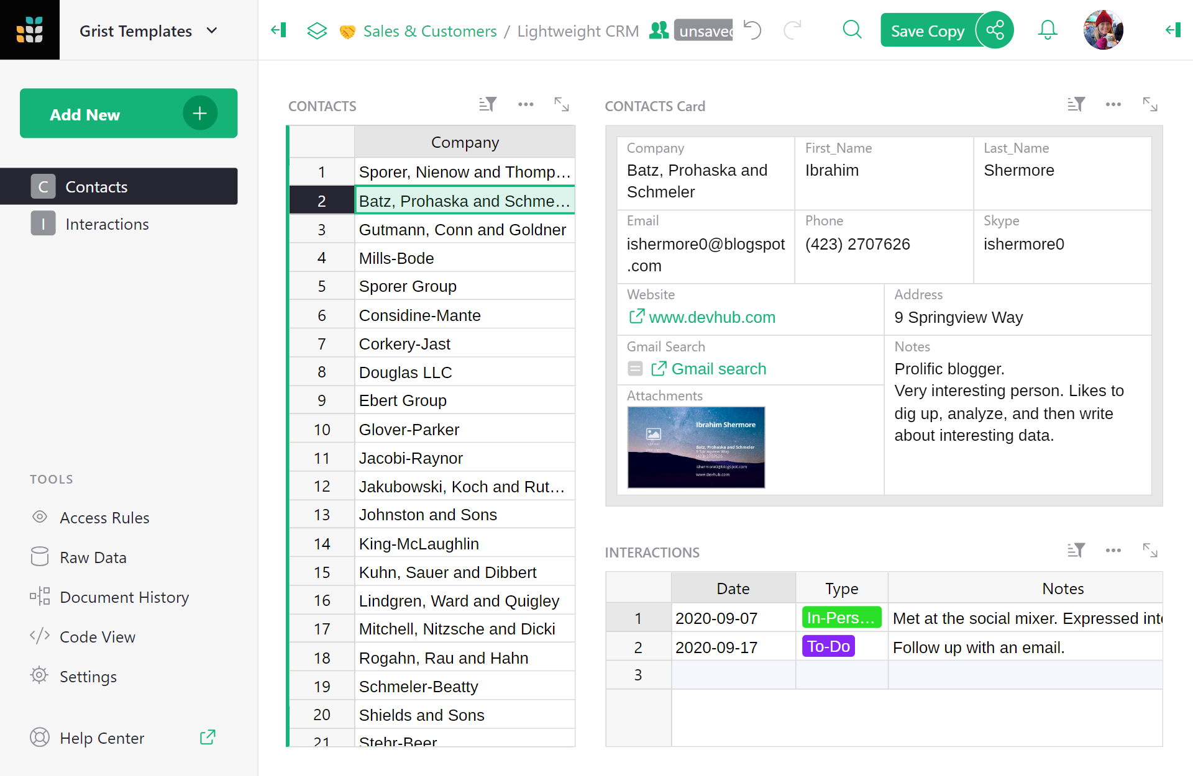Viewport: 1193px width, 776px height.
Task: Open Document History
Action: 109,597
